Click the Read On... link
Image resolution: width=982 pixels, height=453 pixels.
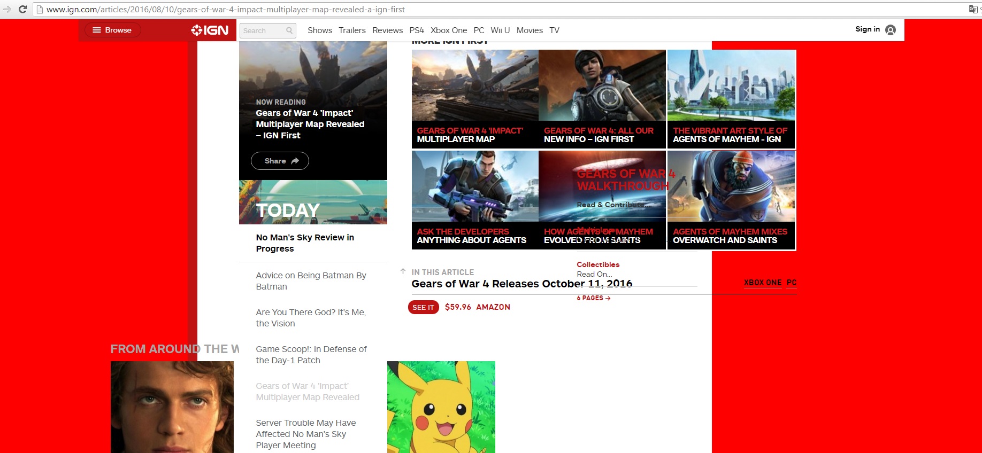(x=594, y=274)
